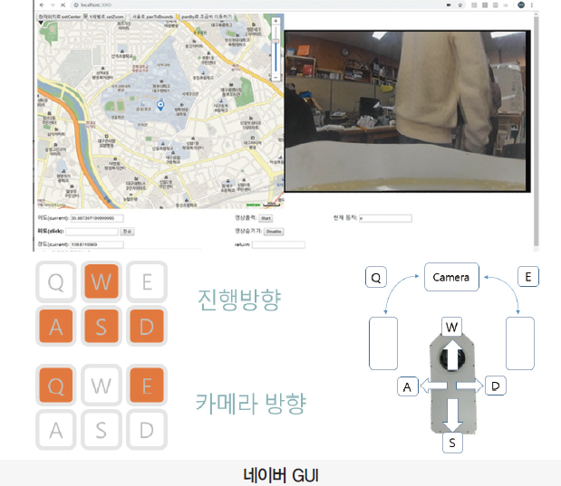Click the setCenter map button

[60, 17]
